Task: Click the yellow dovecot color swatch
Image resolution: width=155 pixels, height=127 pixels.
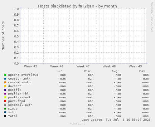Action: point(5,86)
